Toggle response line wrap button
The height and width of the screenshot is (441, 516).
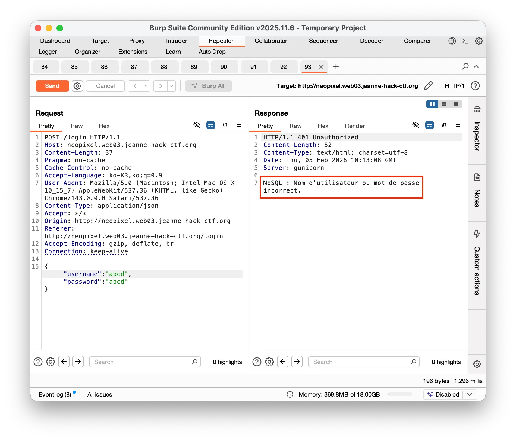point(429,125)
